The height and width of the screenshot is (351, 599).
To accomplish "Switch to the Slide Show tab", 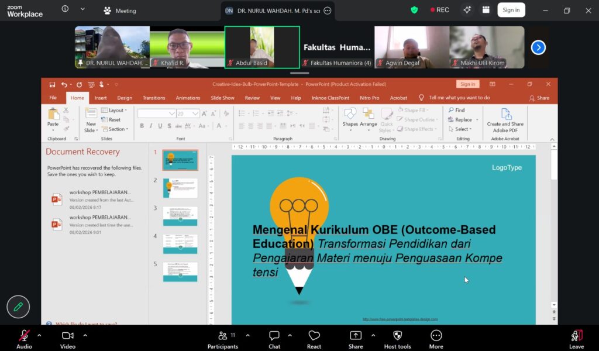I will click(x=222, y=98).
